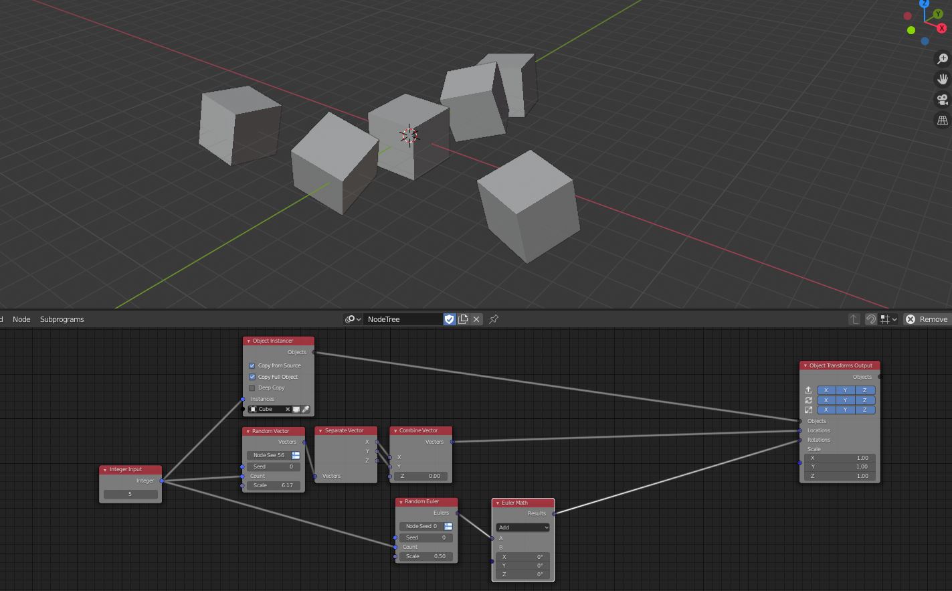The height and width of the screenshot is (591, 952).
Task: Unlink NodeTree using the X icon
Action: [x=476, y=319]
